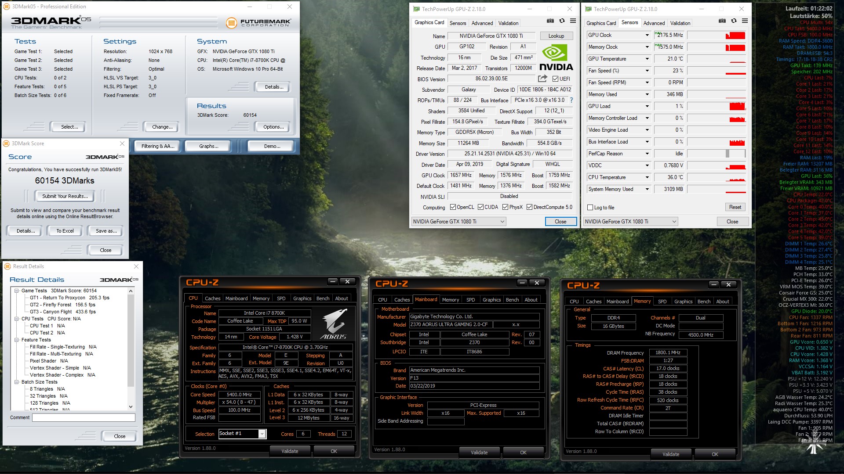Screen dimensions: 844x474
Task: Click the screenshot camera icon in GPU-Z Graphics Card window
Action: [550, 21]
